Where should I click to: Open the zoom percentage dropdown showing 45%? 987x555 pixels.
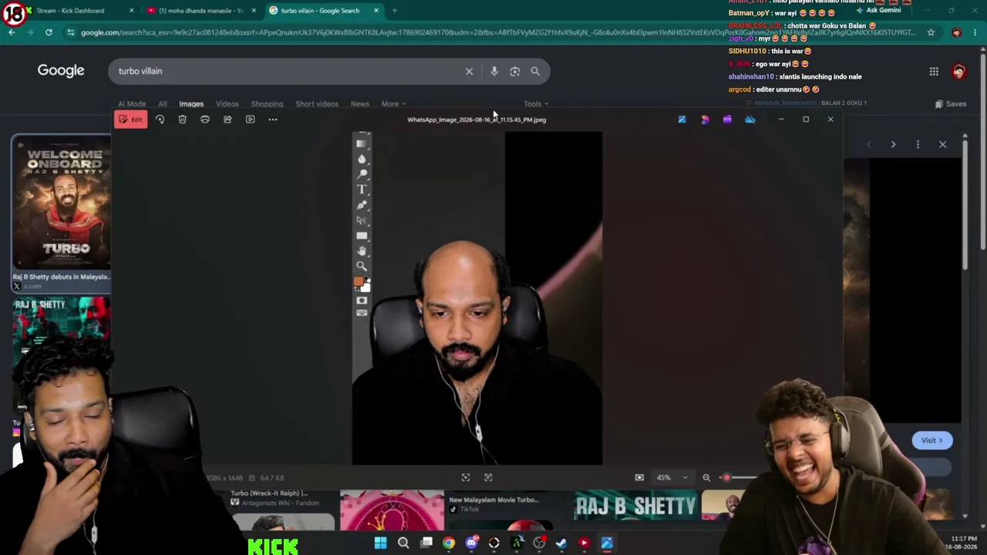coord(672,478)
